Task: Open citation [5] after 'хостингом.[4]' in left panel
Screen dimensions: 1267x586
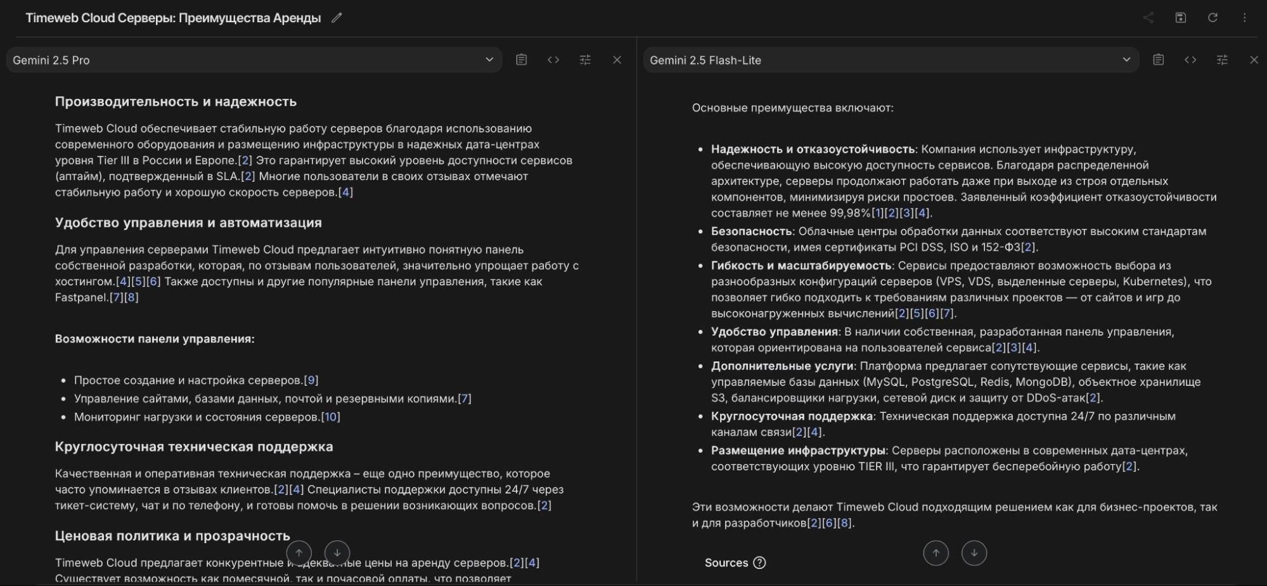Action: (138, 281)
